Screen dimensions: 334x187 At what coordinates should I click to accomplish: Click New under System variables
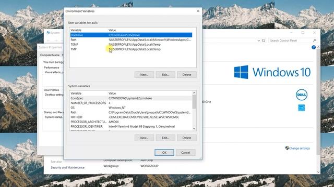144,138
